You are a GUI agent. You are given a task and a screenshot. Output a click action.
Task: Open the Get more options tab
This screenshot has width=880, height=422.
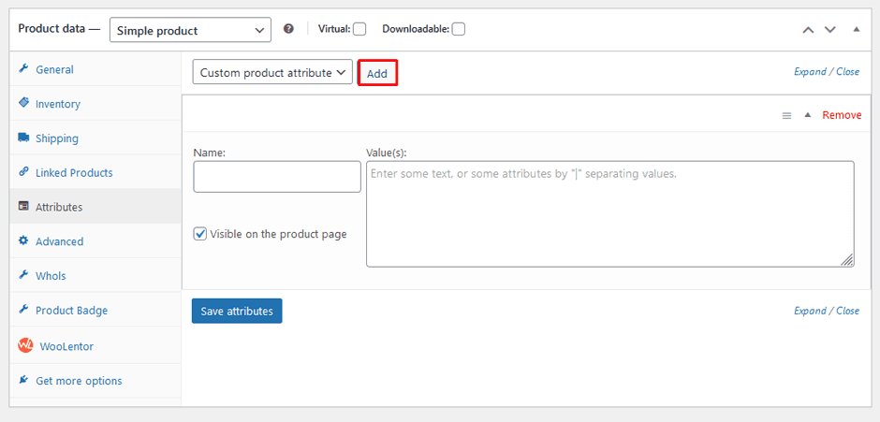95,381
